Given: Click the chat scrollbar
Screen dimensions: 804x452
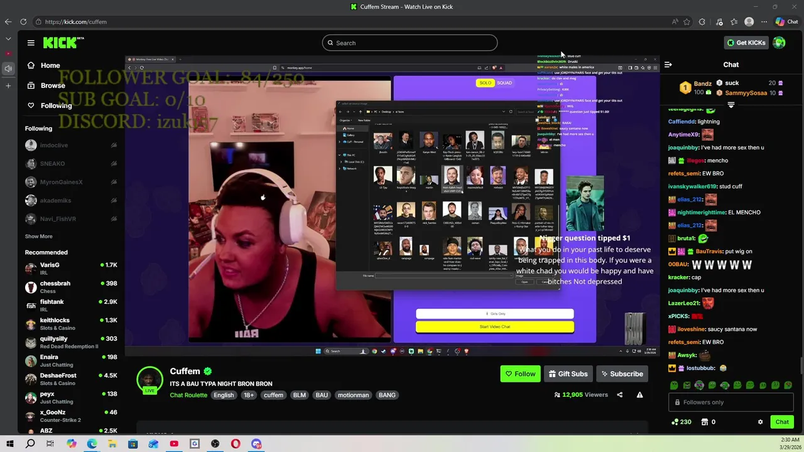Looking at the screenshot, I should tap(801, 365).
